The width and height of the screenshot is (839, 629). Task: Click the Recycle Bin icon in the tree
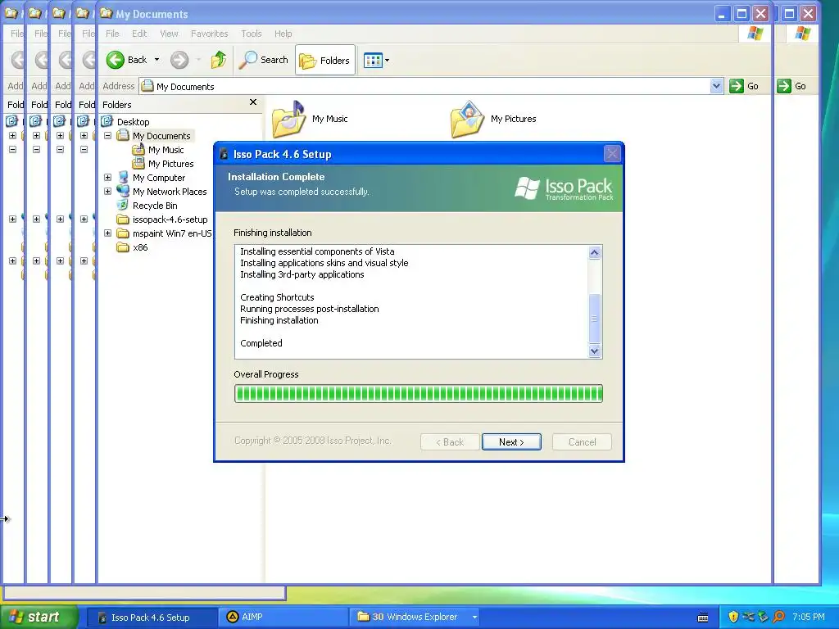pos(123,205)
